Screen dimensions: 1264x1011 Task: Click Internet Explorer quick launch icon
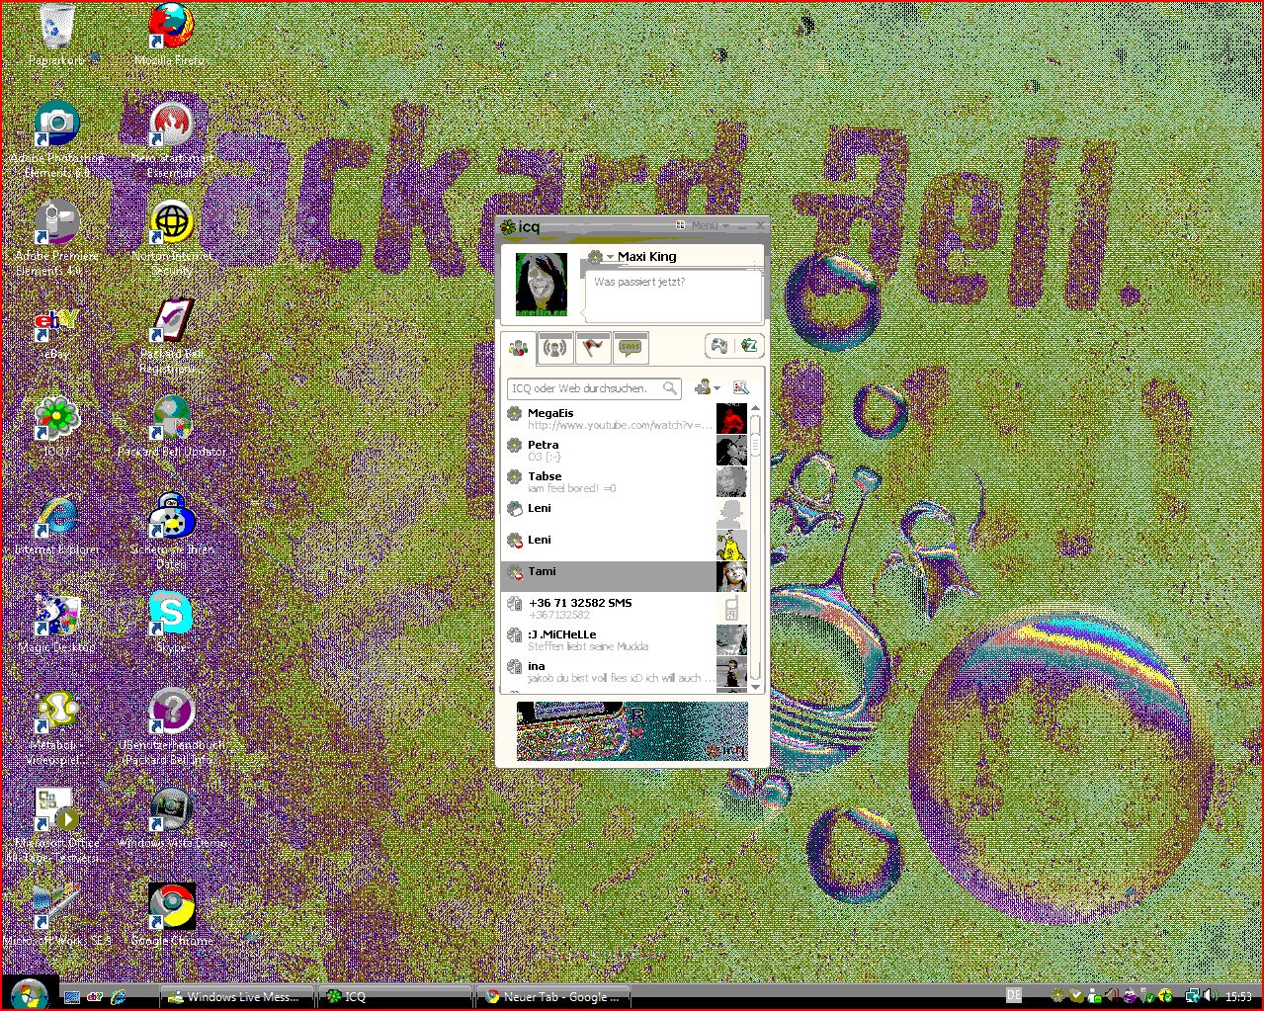coord(119,997)
